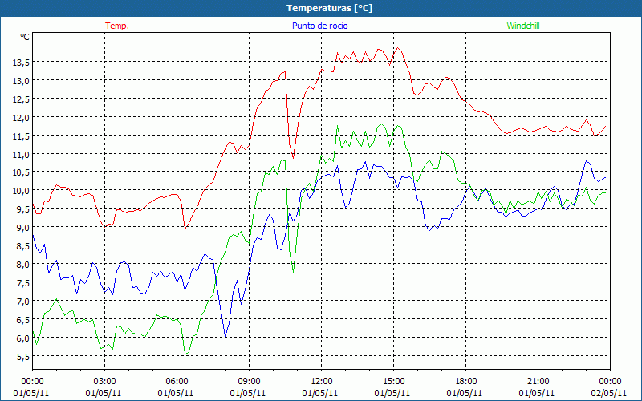Click the 13,0 y-axis value
This screenshot has height=401, width=642.
point(21,81)
